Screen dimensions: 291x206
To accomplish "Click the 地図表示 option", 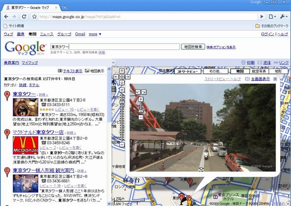I will click(x=95, y=71).
